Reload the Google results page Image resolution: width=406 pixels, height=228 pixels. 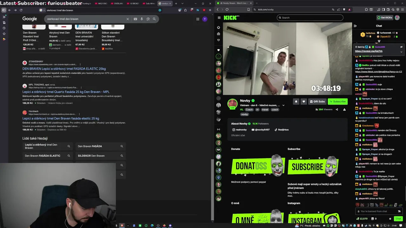click(21, 10)
